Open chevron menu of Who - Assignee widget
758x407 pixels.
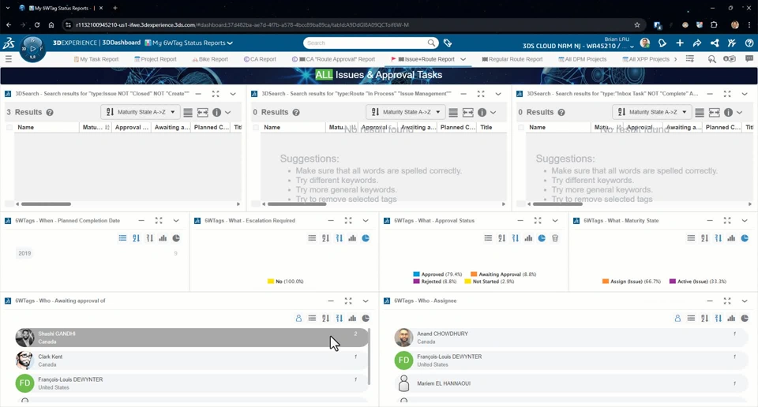[745, 301]
